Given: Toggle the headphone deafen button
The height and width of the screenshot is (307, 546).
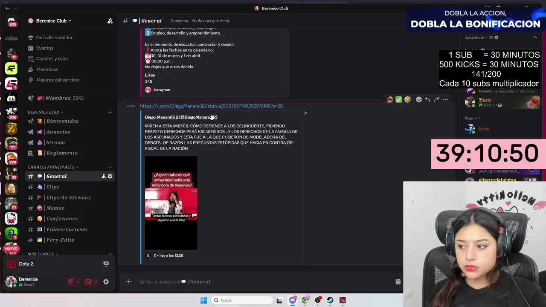Looking at the screenshot, I should (x=88, y=282).
